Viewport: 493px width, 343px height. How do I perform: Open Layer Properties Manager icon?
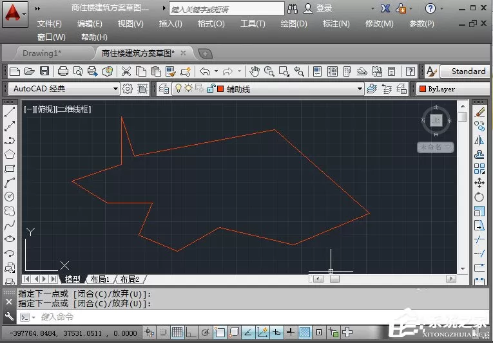tap(164, 89)
